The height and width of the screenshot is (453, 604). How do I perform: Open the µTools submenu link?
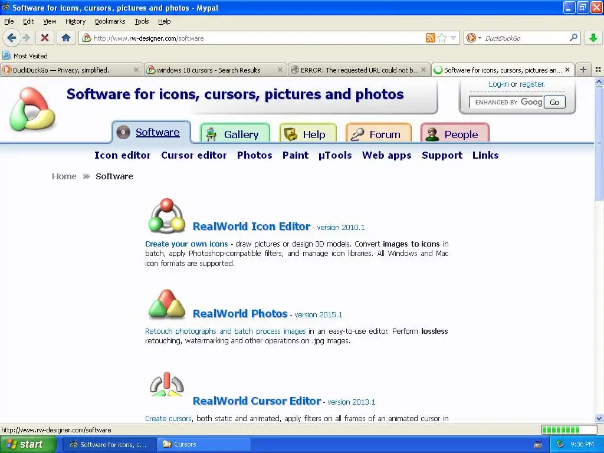335,155
